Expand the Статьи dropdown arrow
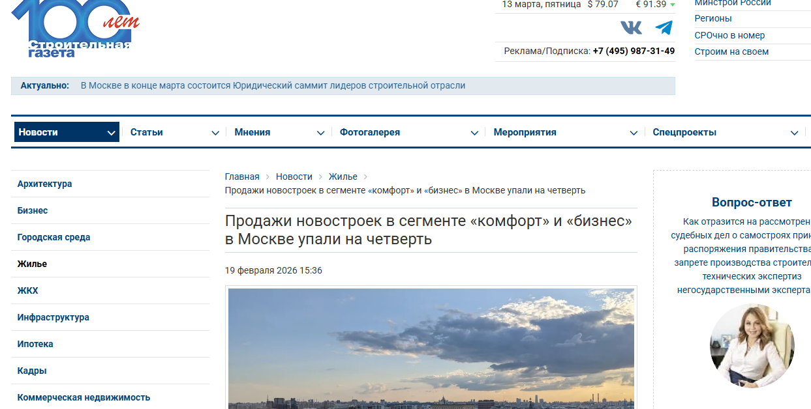The height and width of the screenshot is (409, 811). (x=215, y=132)
